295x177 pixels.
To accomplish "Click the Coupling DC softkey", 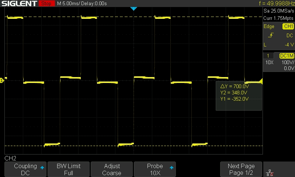I will coord(25,169).
